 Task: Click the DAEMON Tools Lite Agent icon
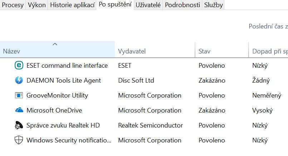point(19,80)
